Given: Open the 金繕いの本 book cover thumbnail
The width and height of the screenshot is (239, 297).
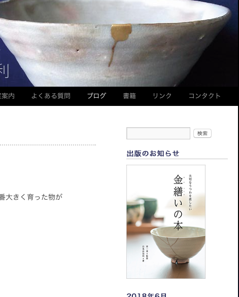Looking at the screenshot, I should coord(166,221).
